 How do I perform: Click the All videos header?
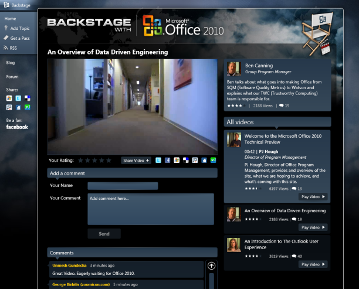point(277,122)
